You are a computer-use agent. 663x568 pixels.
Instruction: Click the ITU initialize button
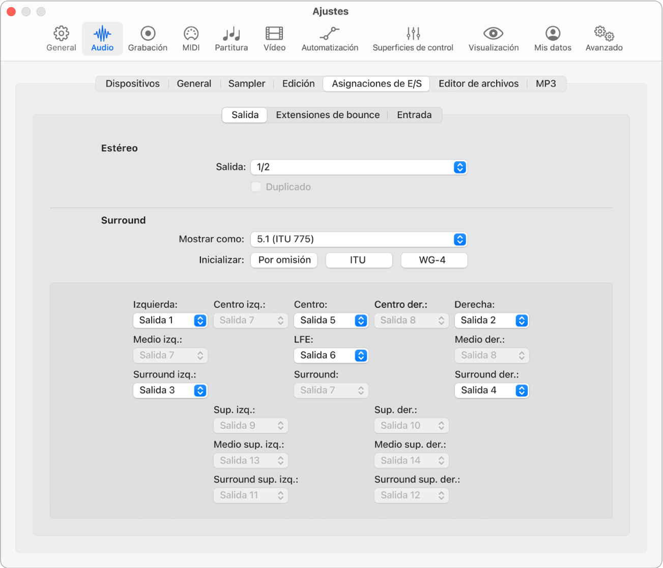[x=359, y=260]
